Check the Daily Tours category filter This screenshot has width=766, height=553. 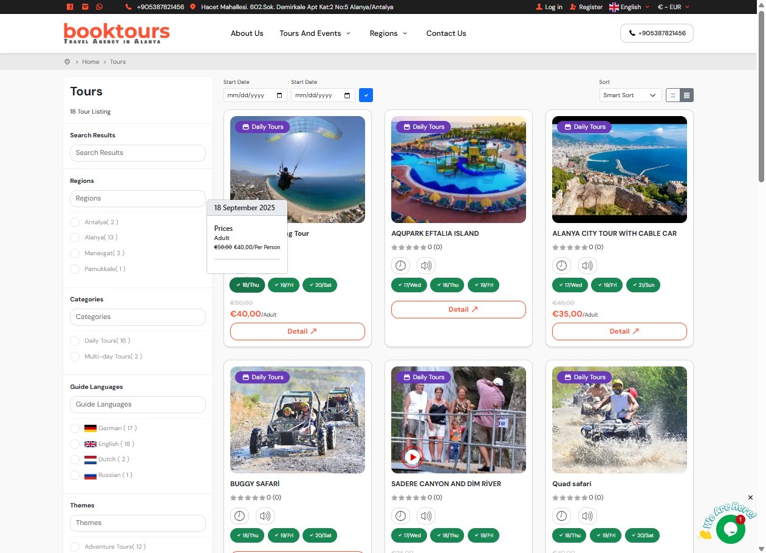pos(75,341)
